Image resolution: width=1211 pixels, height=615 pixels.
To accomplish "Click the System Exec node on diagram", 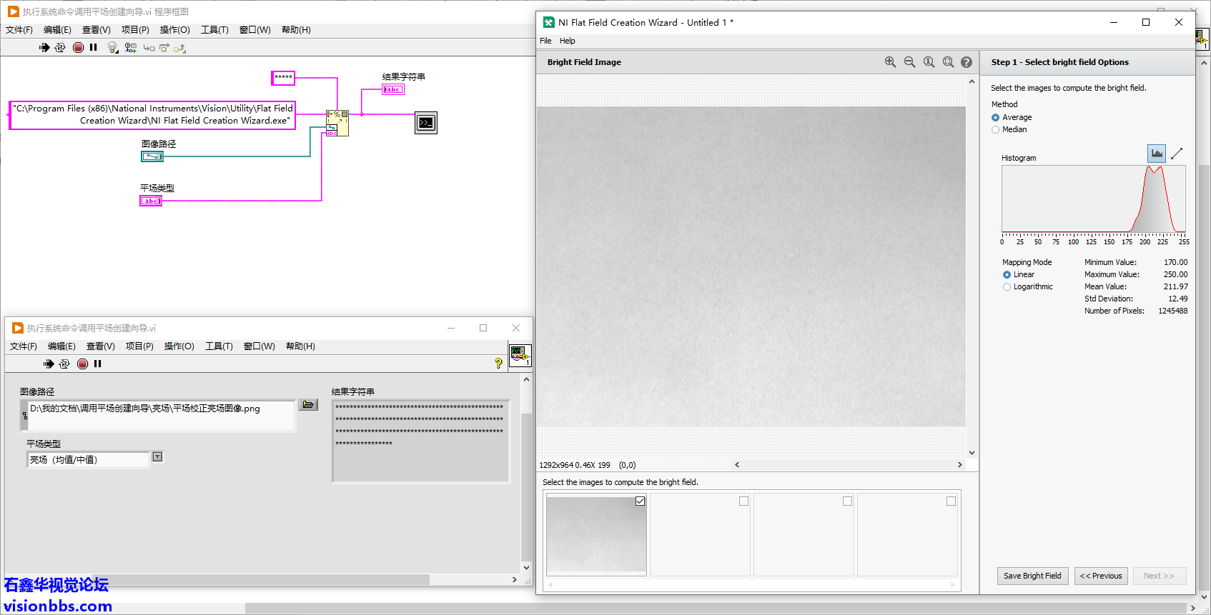I will point(425,123).
